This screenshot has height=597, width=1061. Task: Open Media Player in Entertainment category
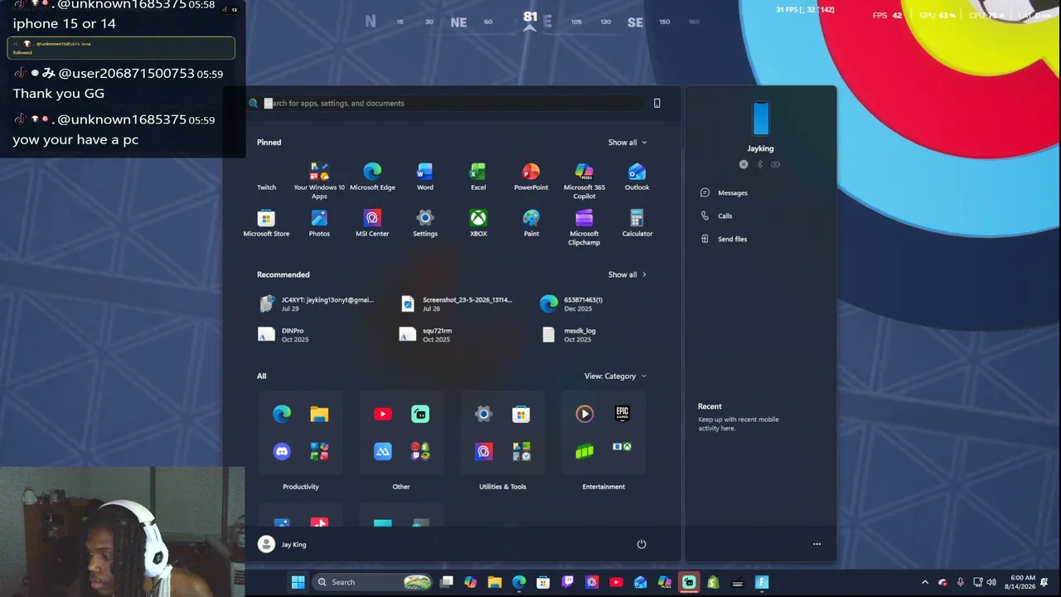tap(584, 414)
